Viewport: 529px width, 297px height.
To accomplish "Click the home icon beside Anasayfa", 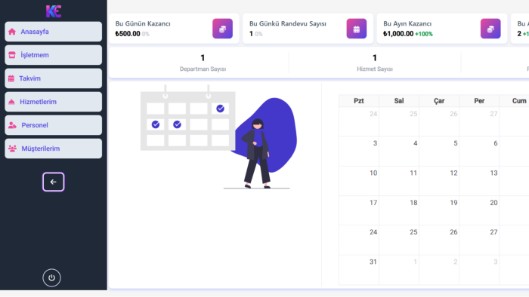I will point(12,32).
